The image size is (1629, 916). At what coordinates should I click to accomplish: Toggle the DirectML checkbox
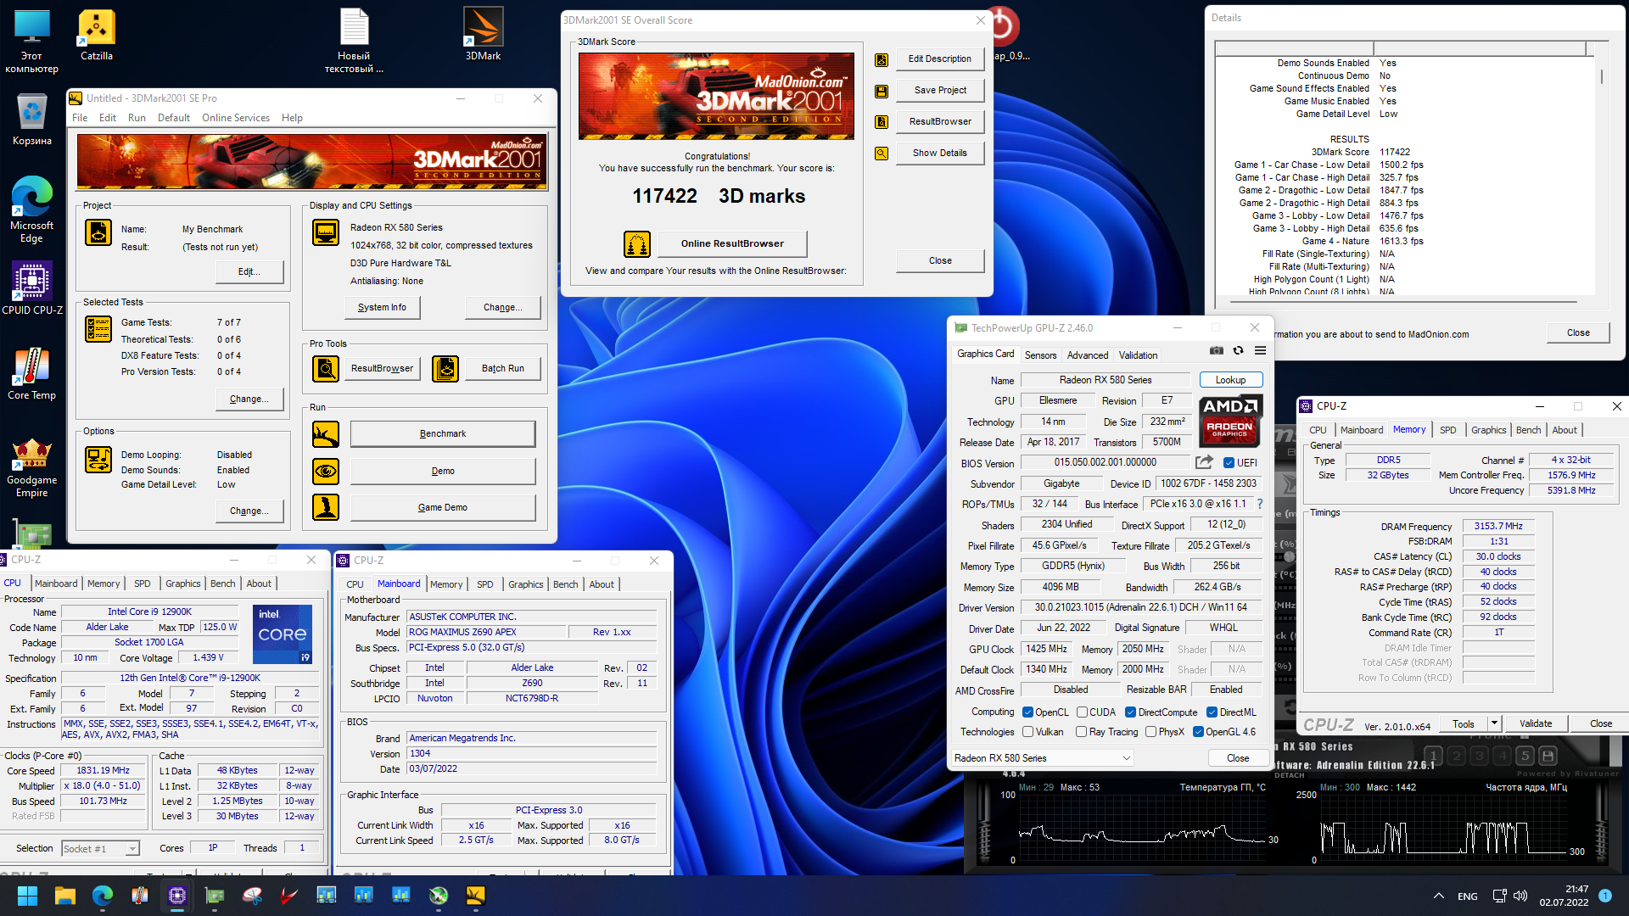[1212, 712]
